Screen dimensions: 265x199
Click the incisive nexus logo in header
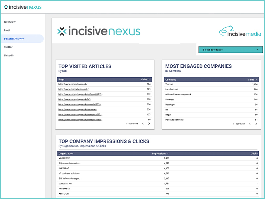pos(23,7)
